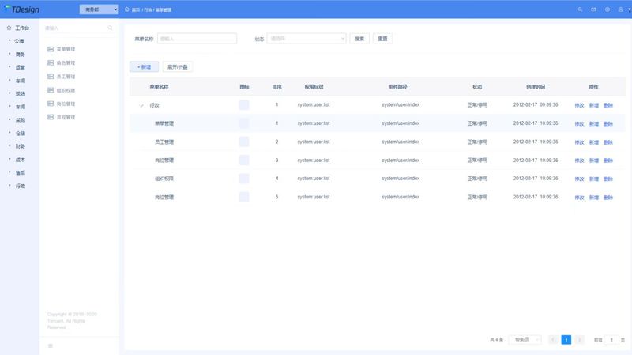Click the 员工管理 sidebar icon
632x355 pixels.
coord(51,76)
